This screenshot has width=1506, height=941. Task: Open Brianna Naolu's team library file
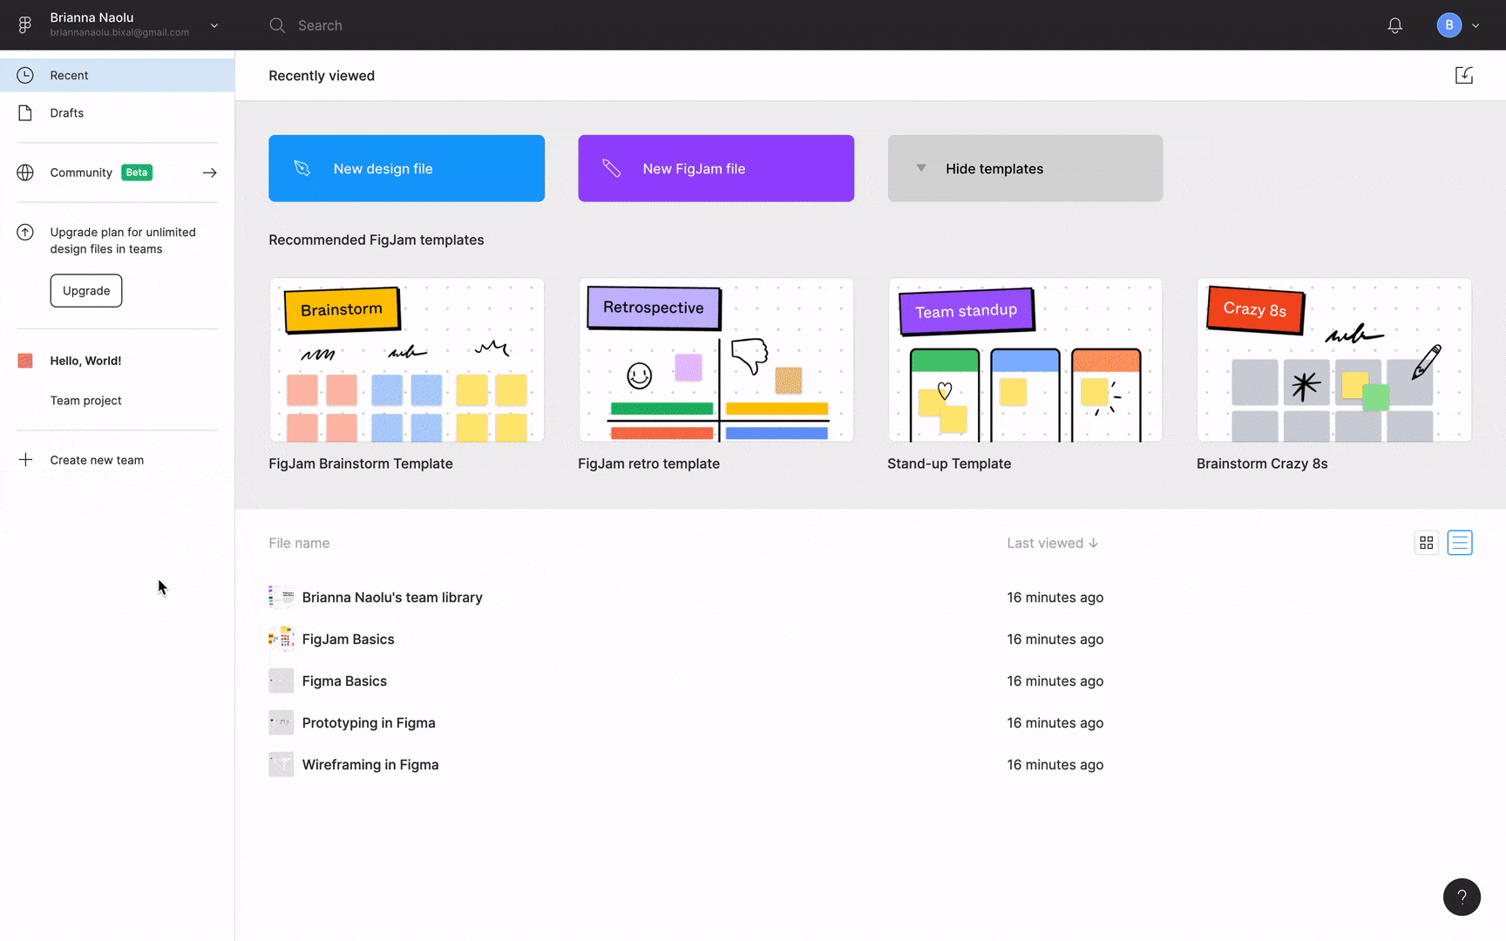[x=392, y=598]
